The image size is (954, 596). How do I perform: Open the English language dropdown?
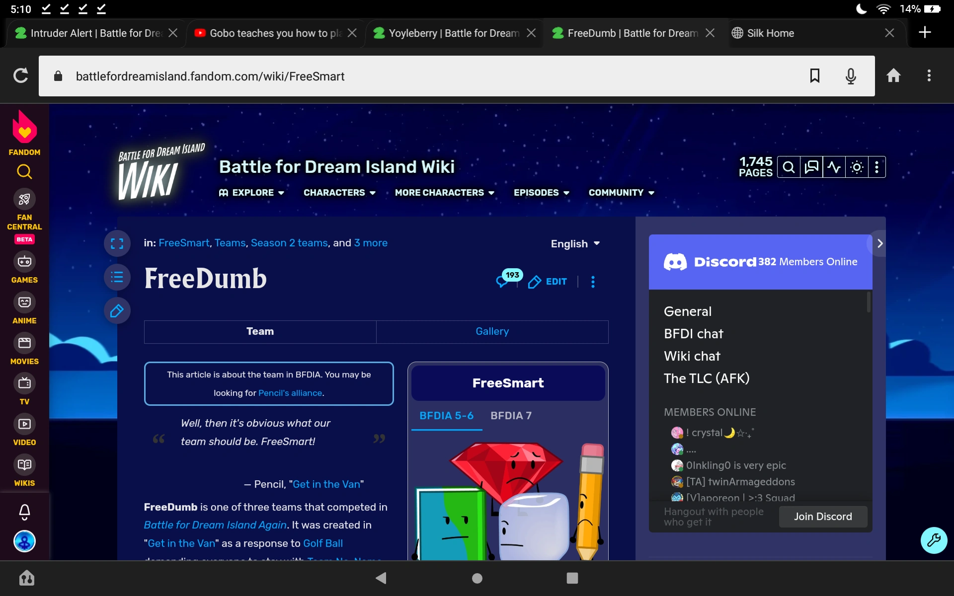point(574,243)
